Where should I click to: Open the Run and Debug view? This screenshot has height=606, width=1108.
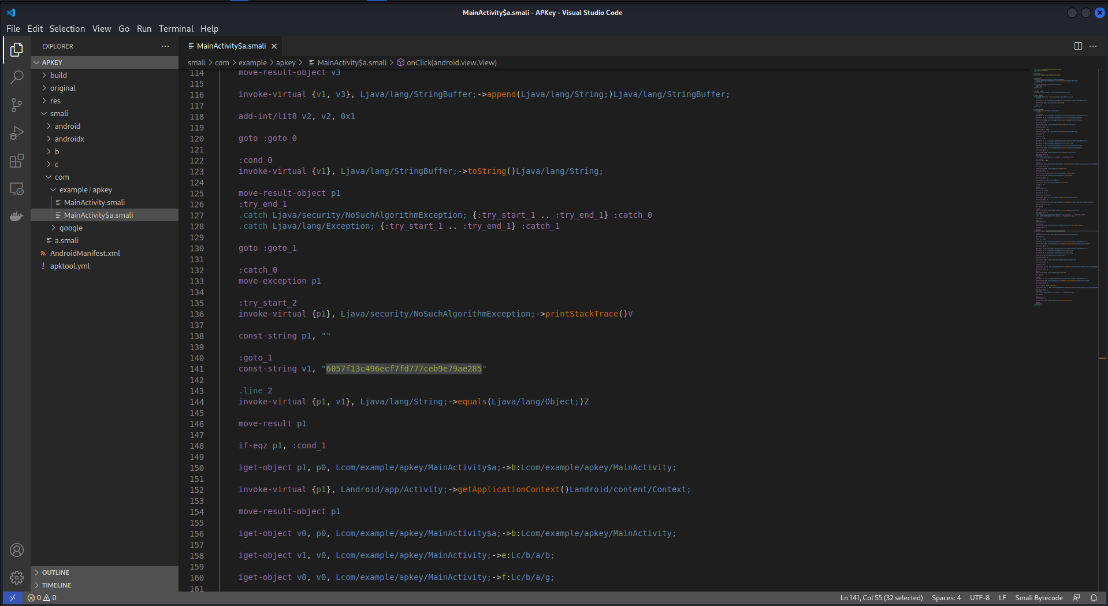click(x=17, y=133)
